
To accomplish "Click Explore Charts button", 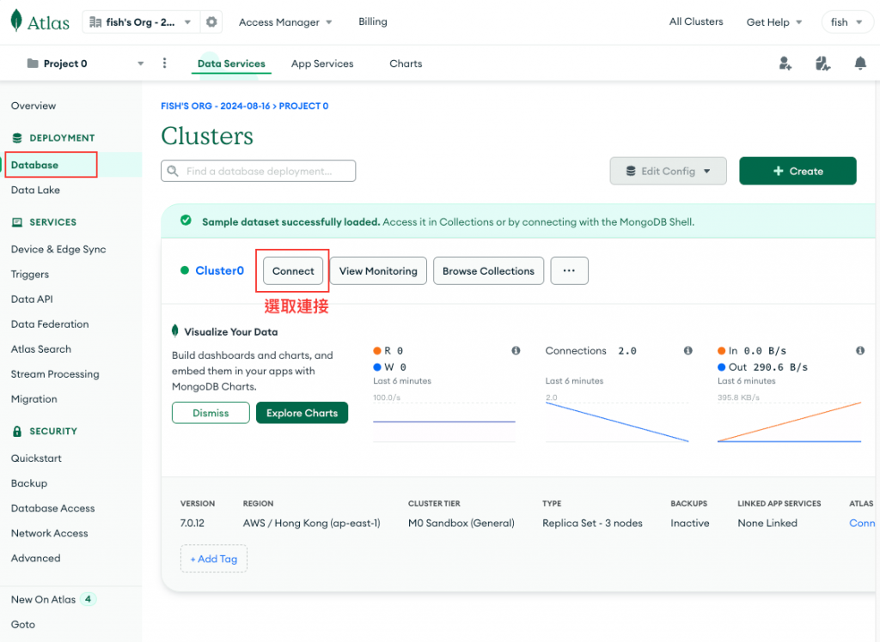I will pos(302,413).
